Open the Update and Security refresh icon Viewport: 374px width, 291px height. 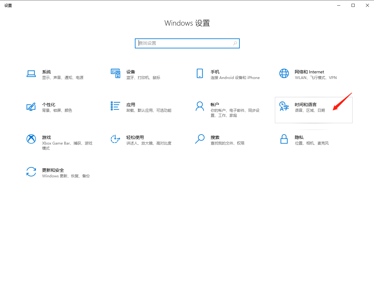(31, 172)
